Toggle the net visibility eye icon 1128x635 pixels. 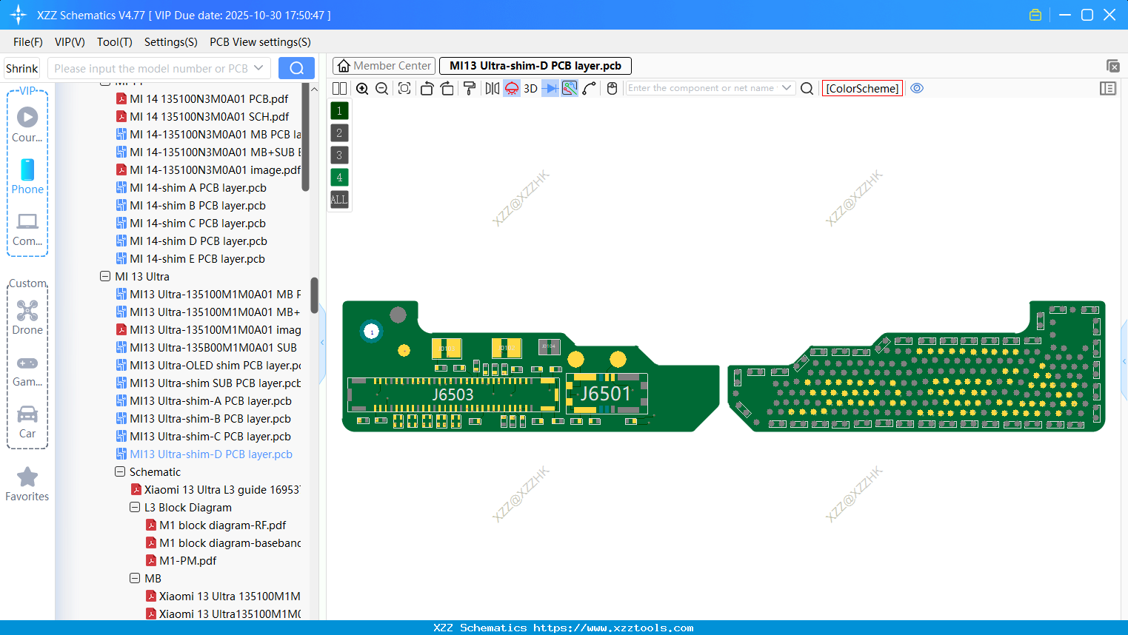pos(917,88)
